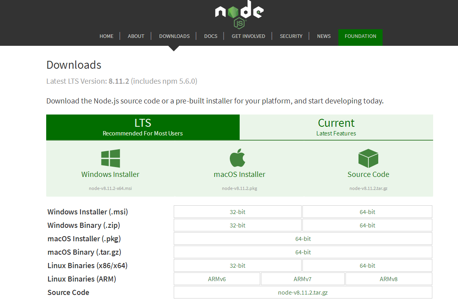Download Windows Binary (.zip) 32-bit
Viewport: 458px width, 308px height.
[237, 225]
